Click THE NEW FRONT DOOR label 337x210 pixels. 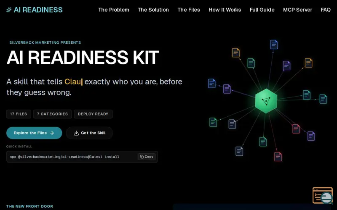[x=29, y=206]
